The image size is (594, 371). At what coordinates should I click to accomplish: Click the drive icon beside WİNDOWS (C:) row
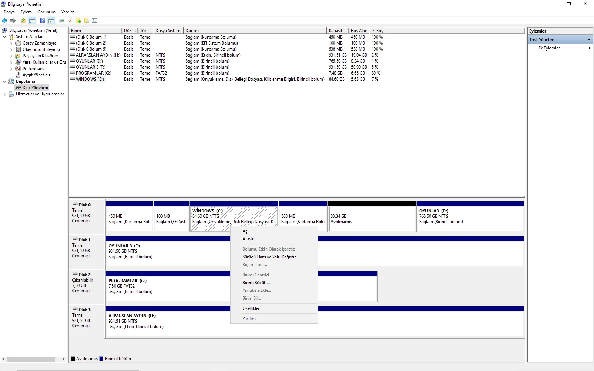[72, 79]
